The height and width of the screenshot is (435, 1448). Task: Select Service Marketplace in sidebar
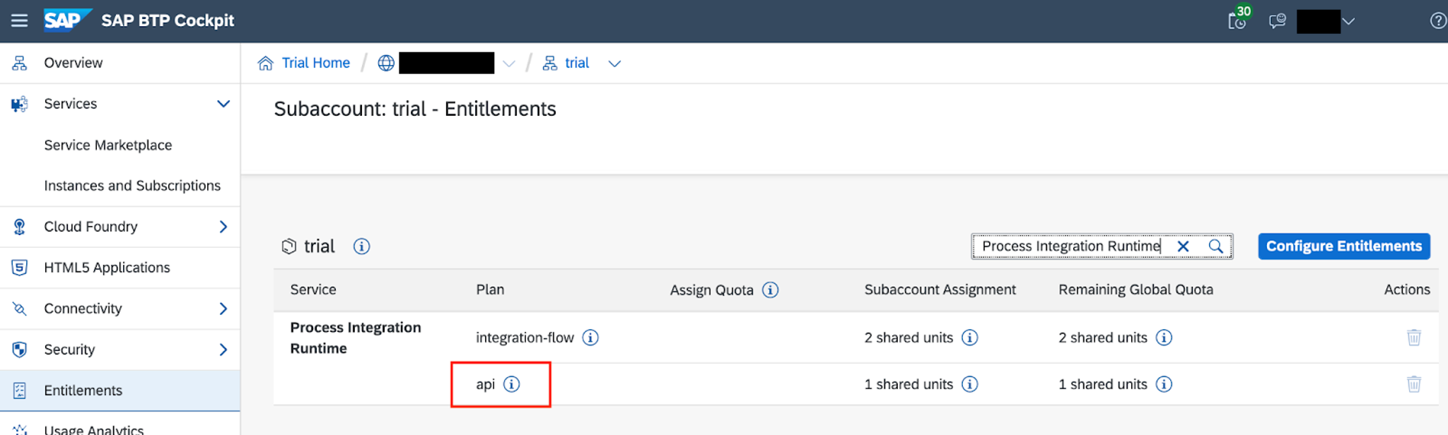click(x=107, y=145)
